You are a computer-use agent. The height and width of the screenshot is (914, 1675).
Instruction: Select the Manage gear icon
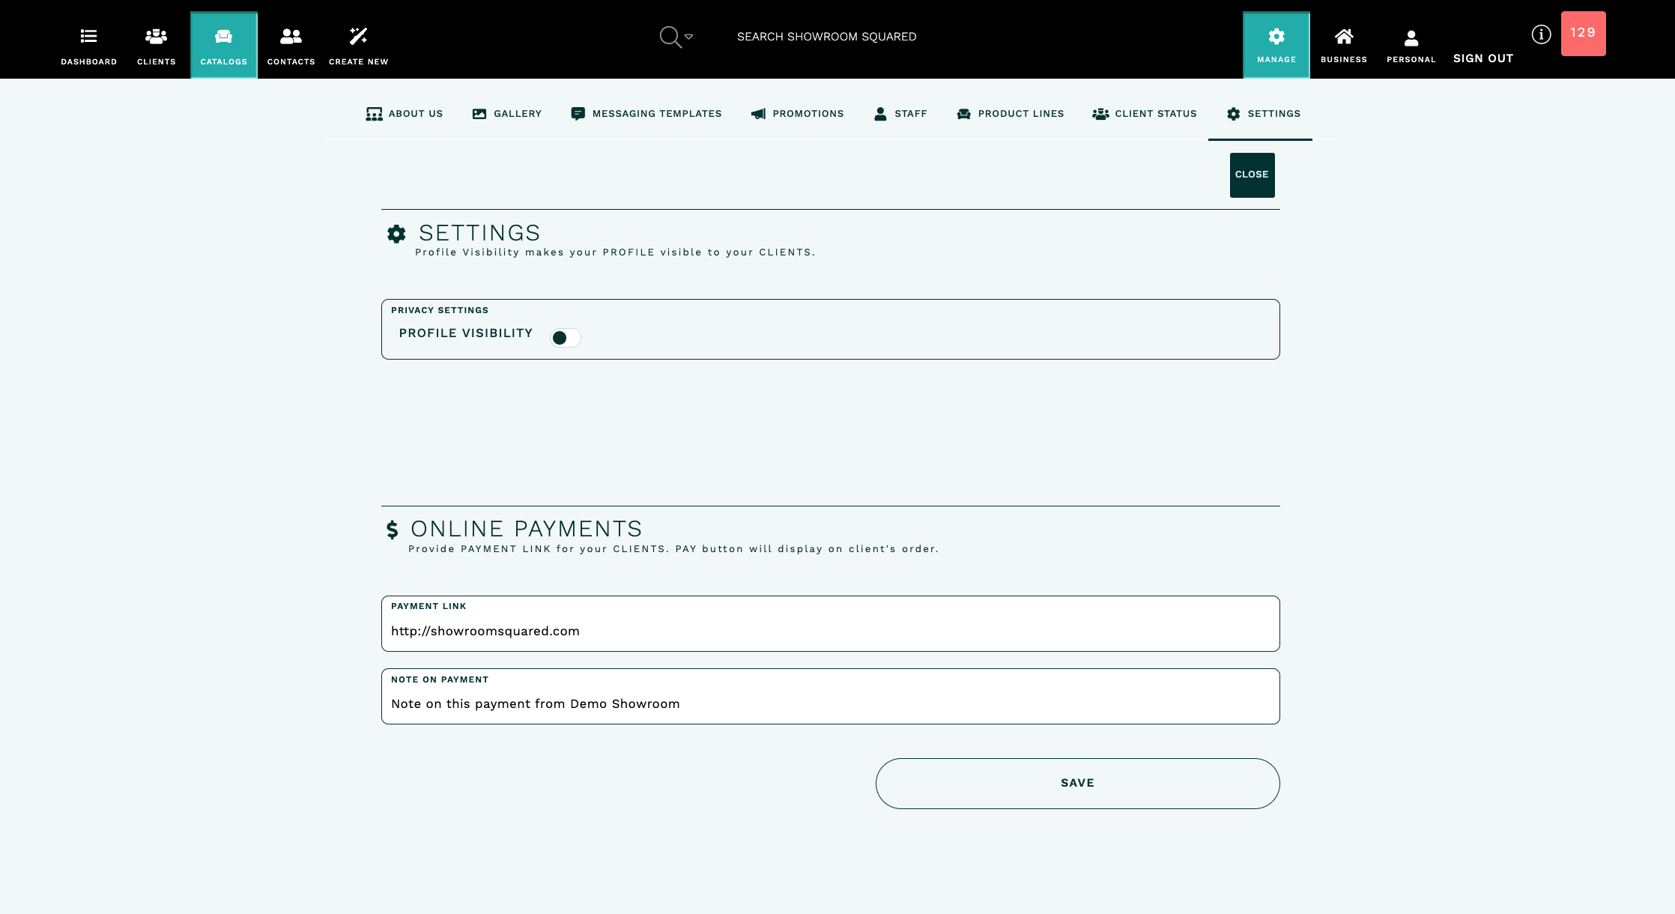tap(1276, 35)
